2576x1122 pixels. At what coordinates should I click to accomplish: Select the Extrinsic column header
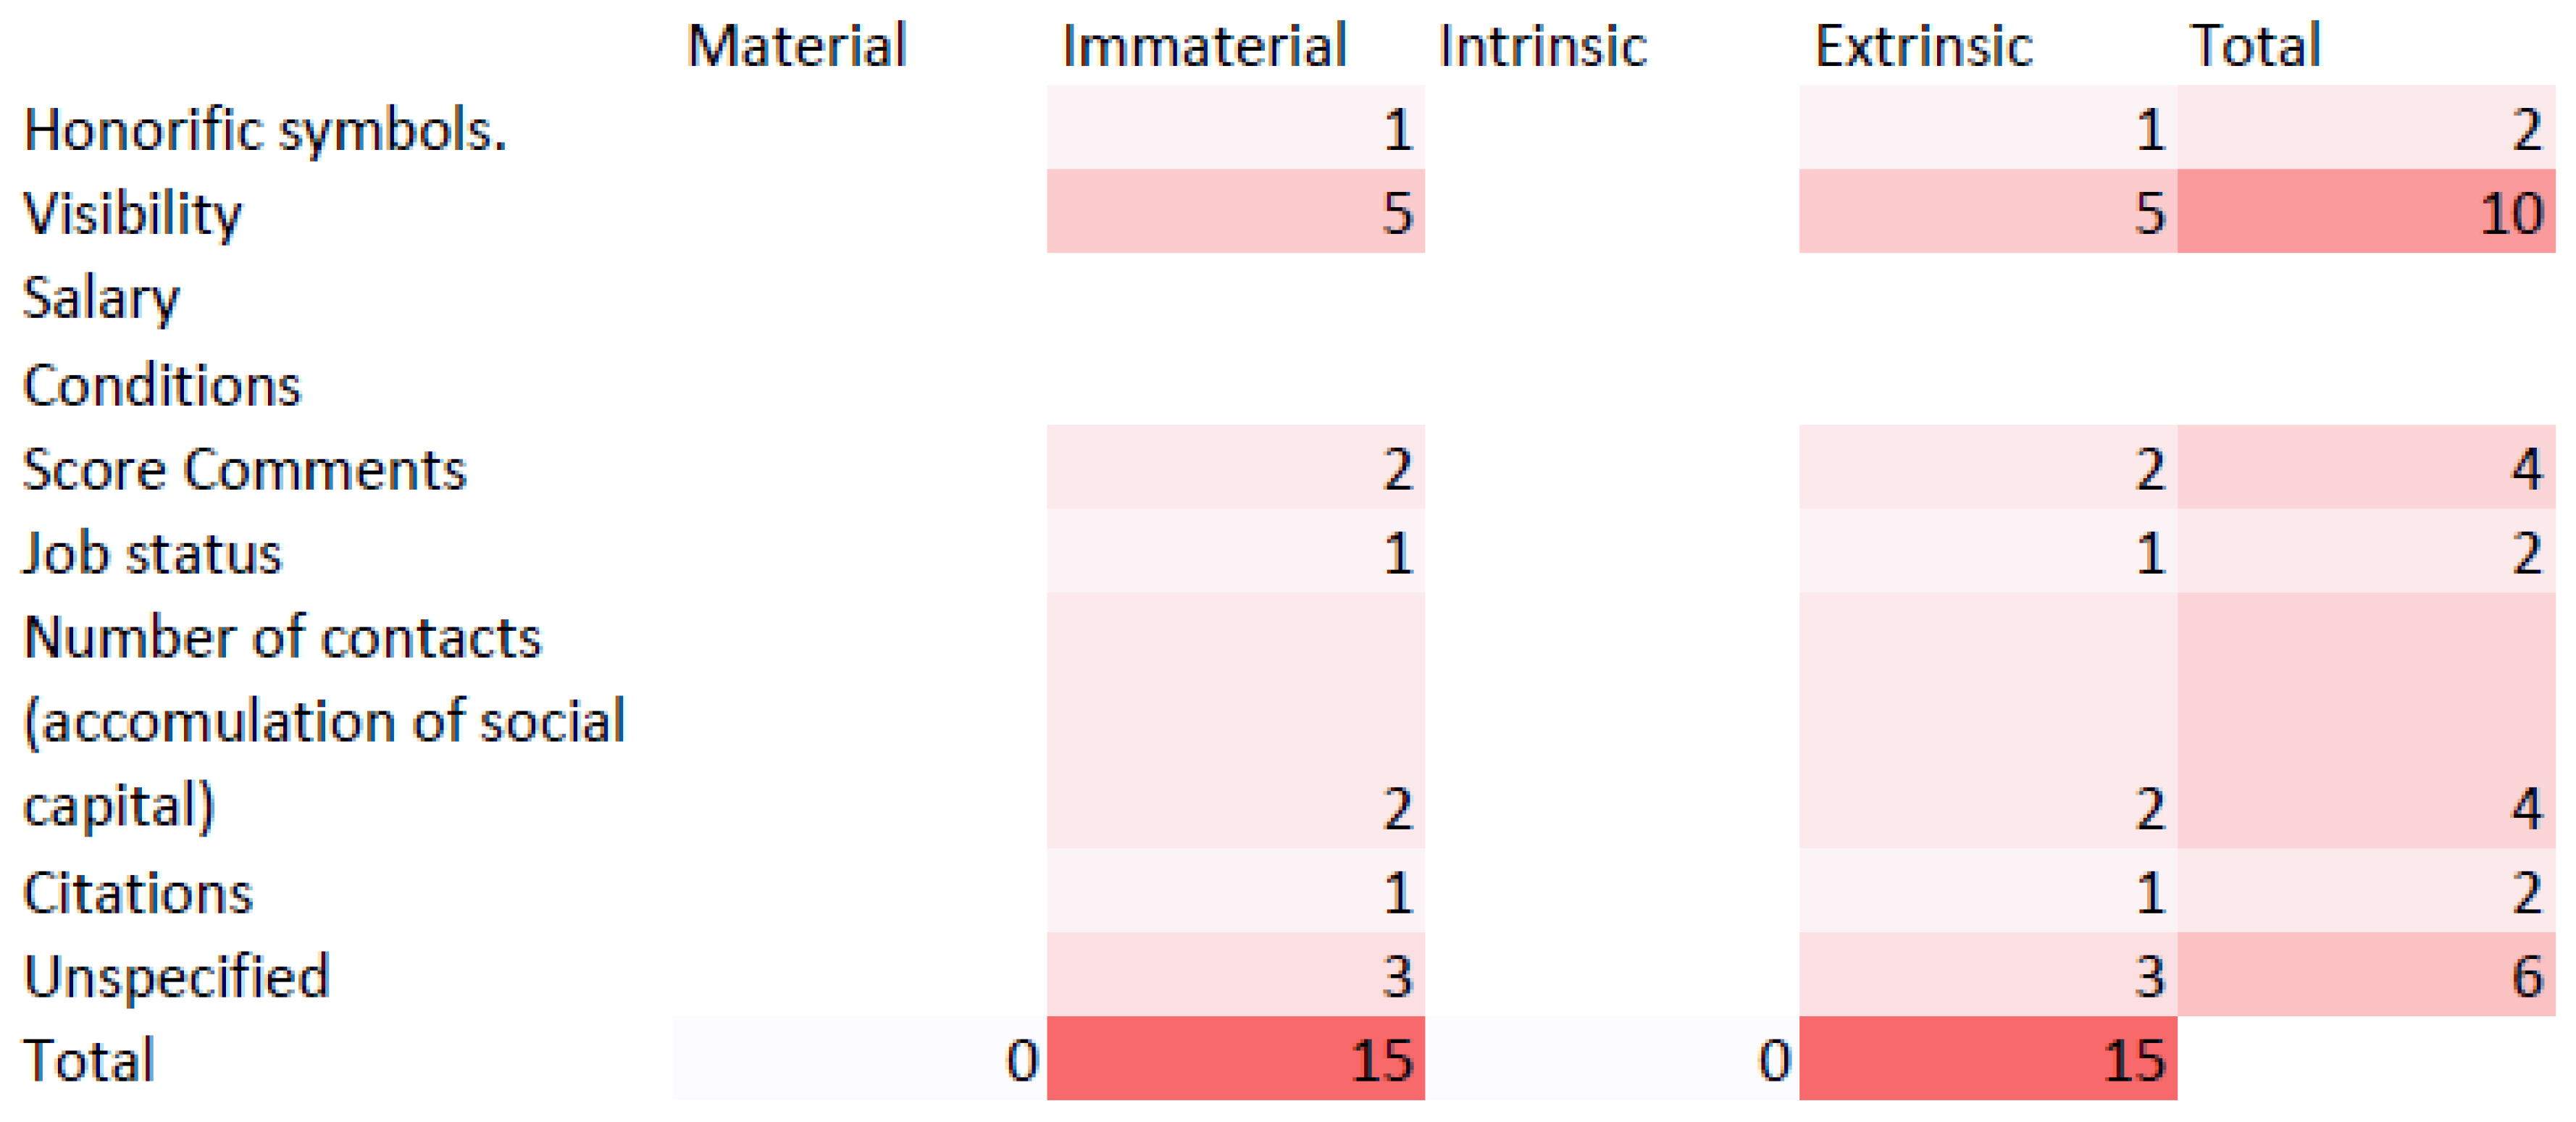[1923, 46]
